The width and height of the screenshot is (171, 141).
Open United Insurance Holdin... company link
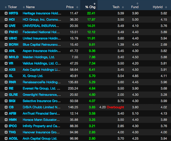[x=42, y=38]
